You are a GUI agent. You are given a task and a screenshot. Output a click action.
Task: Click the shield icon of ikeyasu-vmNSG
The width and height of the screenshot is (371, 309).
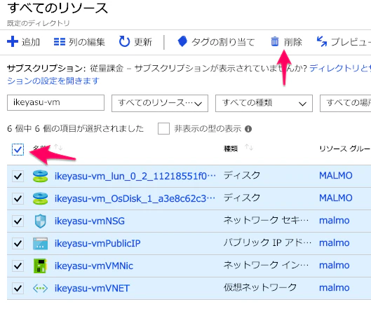point(40,221)
